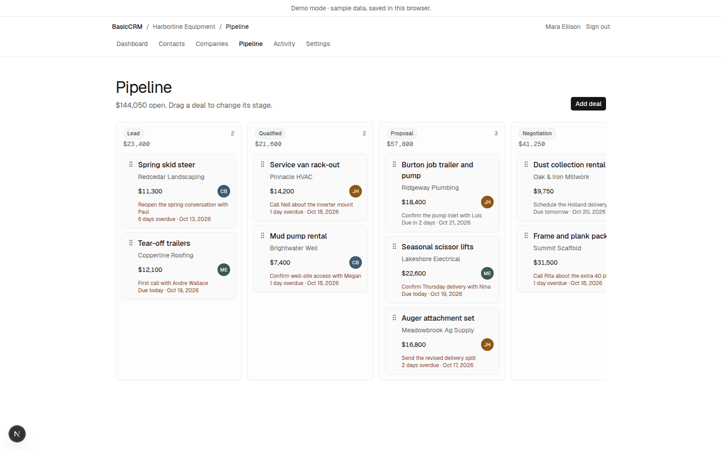Click the JH avatar on Burton job trailer
Image resolution: width=722 pixels, height=451 pixels.
pos(487,202)
